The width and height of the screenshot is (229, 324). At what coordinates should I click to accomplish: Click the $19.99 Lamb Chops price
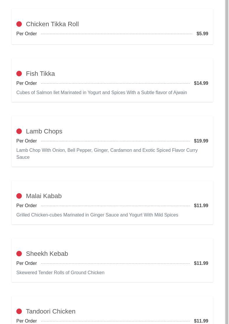click(201, 141)
